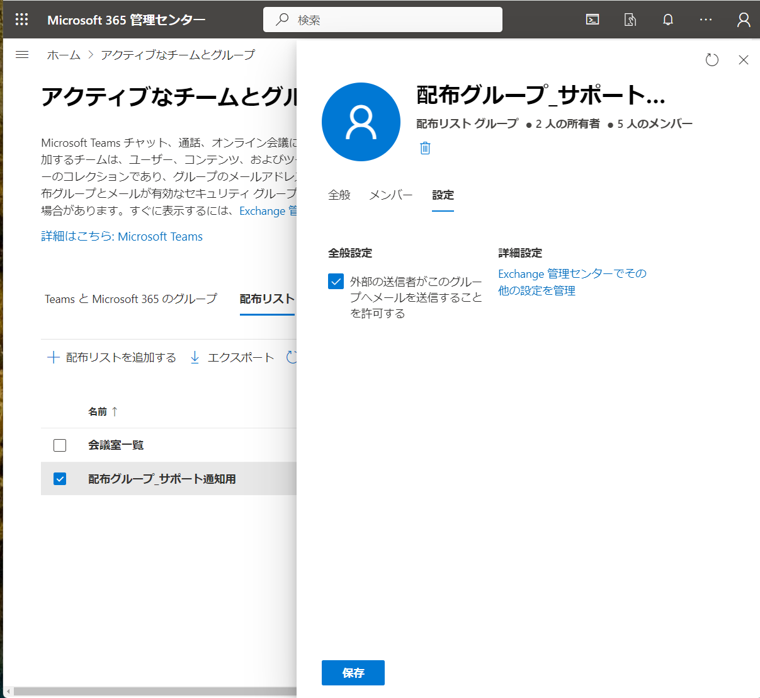Uncheck the 配布グループ_サポート通知用 row checkbox
The height and width of the screenshot is (698, 760).
coord(60,479)
